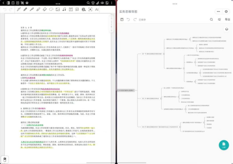Close the mind map via the power-style capsule icon
This screenshot has height=164, width=233.
(x=226, y=12)
